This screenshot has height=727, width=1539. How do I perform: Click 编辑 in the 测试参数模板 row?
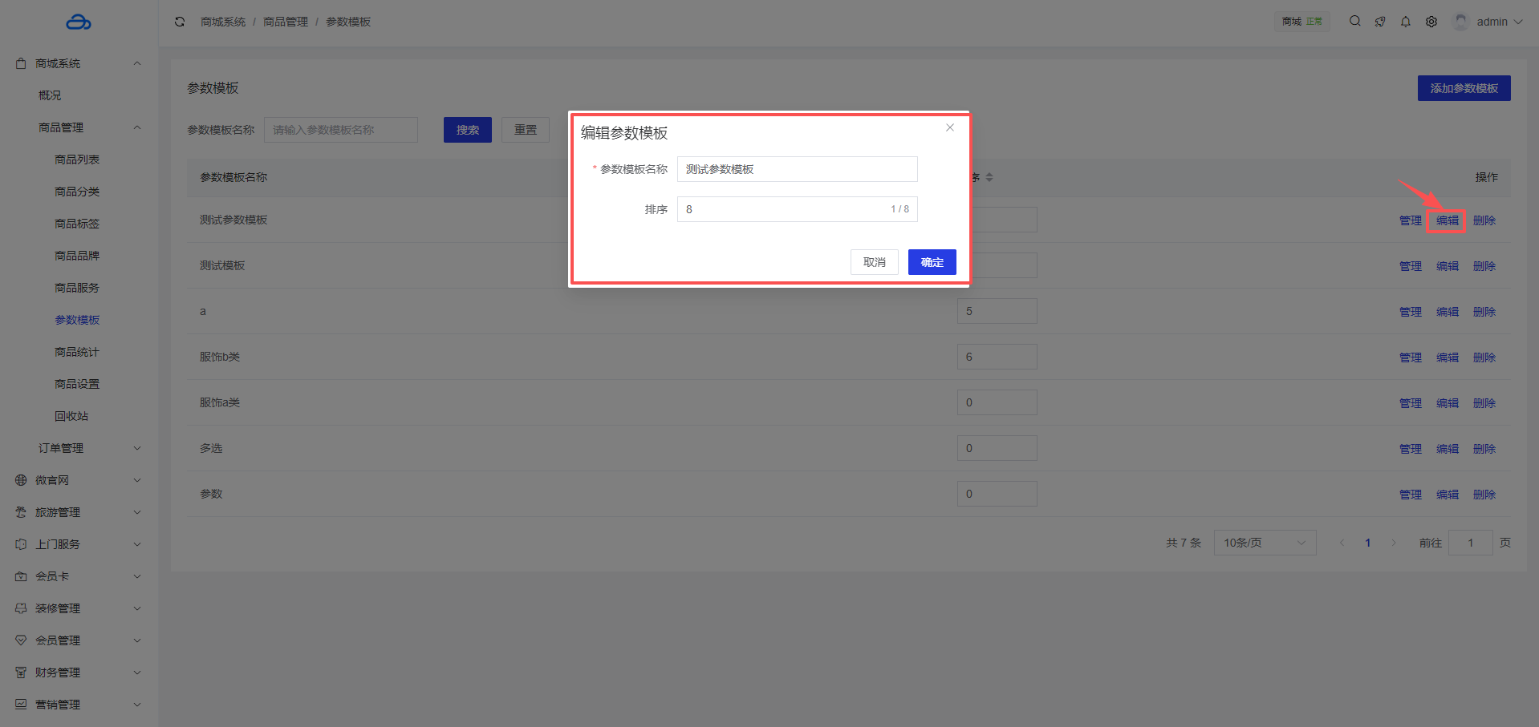[1448, 220]
